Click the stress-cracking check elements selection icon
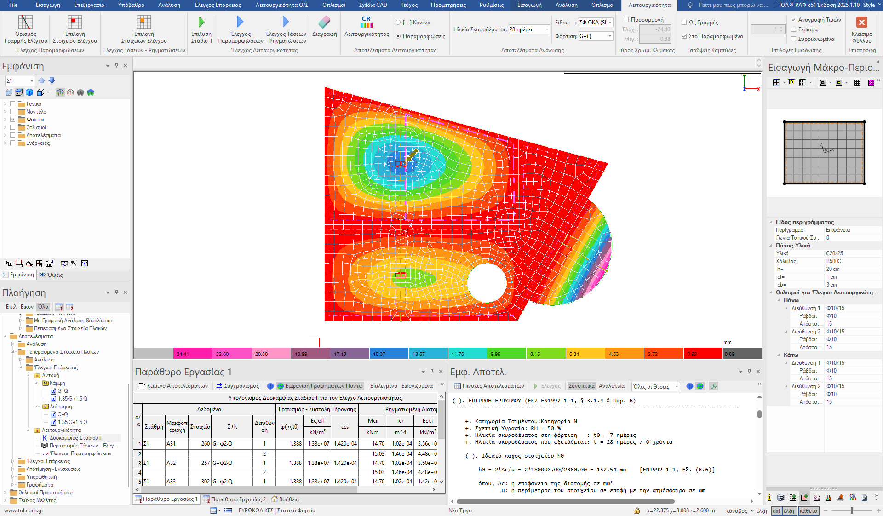Viewport: 883px width, 516px height. 143,22
